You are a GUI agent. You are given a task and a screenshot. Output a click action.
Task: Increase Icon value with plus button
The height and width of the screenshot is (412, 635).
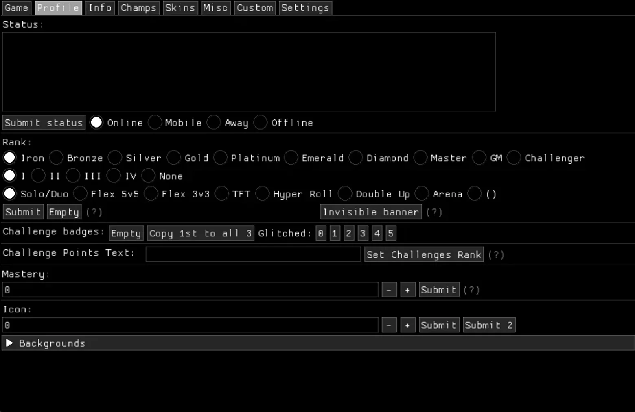pos(407,325)
